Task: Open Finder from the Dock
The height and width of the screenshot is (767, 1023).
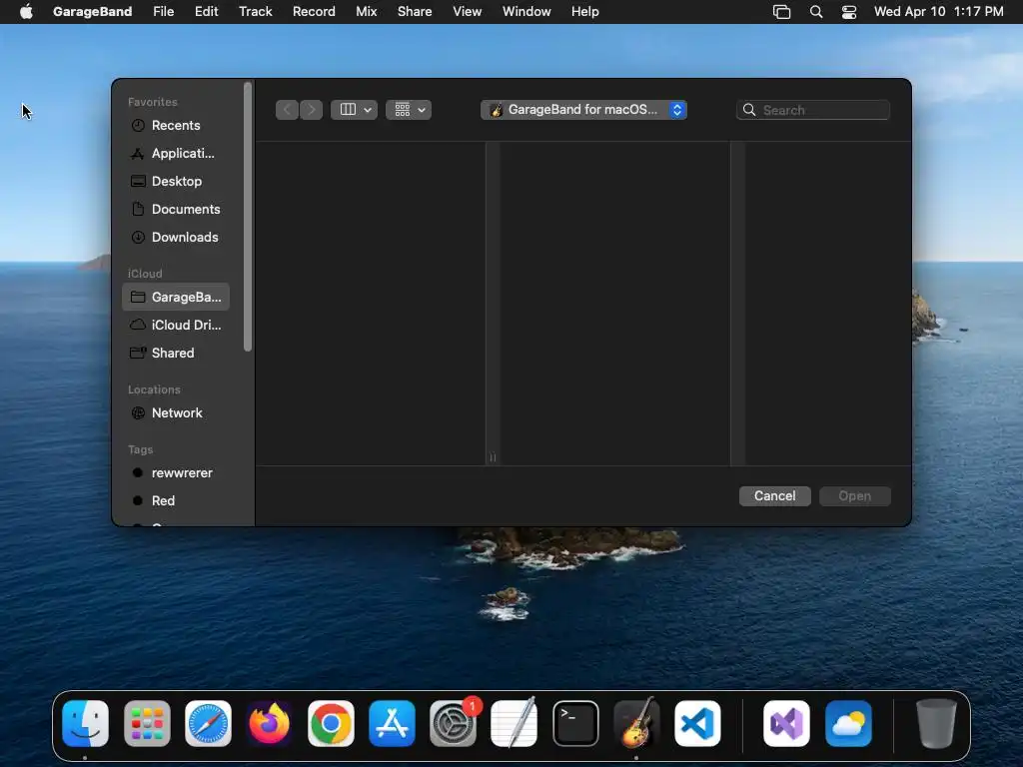Action: click(x=86, y=723)
